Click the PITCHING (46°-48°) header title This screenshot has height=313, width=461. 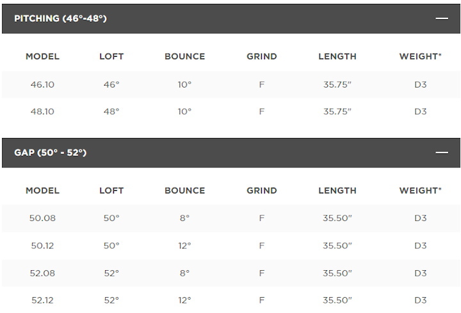(x=61, y=19)
